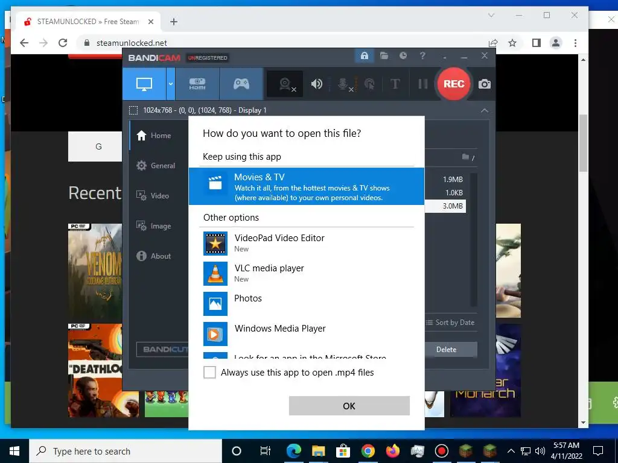618x463 pixels.
Task: Show hidden tray icons chevron
Action: pos(511,451)
